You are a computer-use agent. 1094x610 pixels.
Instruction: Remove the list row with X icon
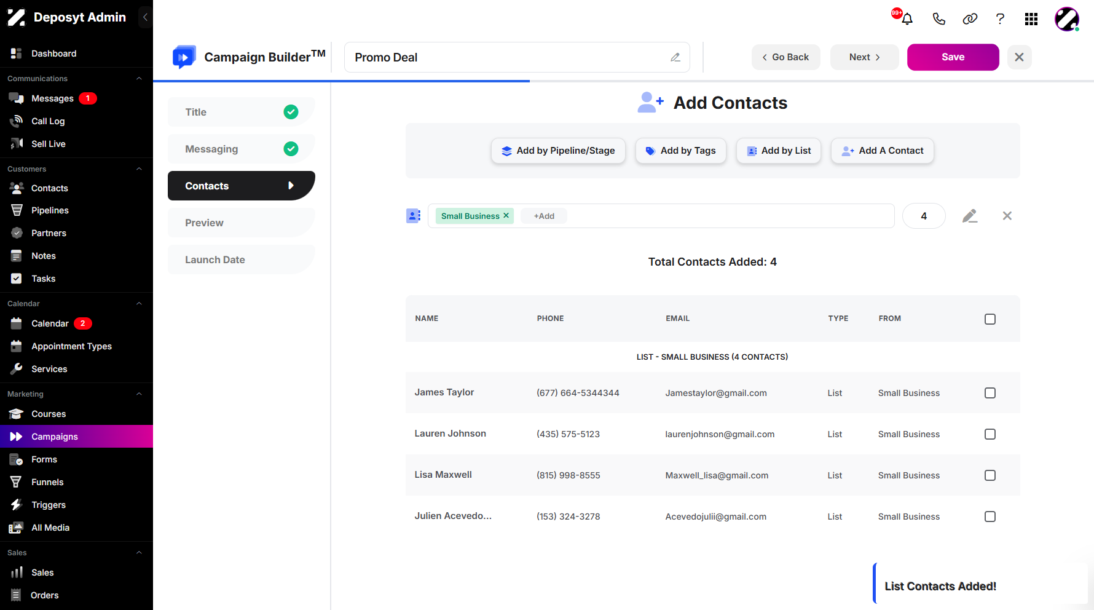coord(1007,216)
